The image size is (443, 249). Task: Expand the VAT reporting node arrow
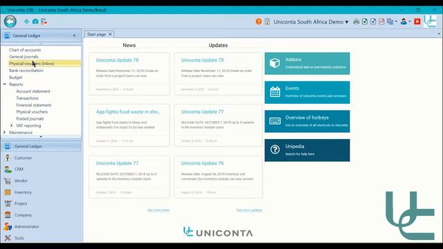[x=11, y=125]
